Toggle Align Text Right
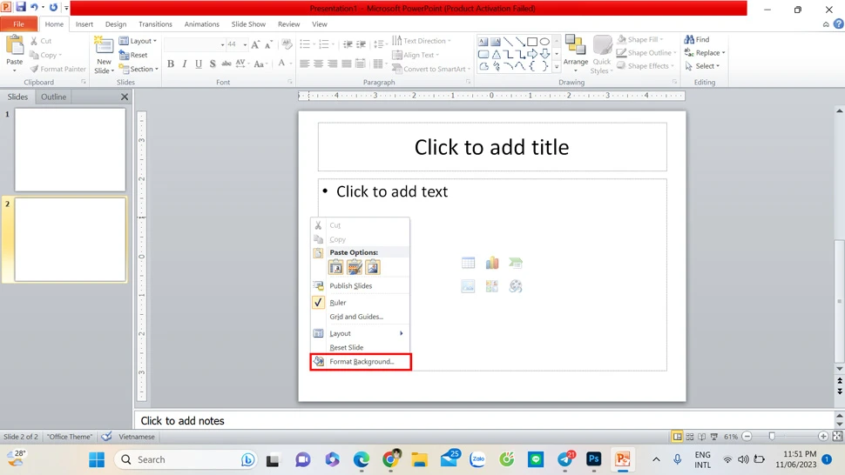Viewport: 845px width, 475px height. pos(333,64)
